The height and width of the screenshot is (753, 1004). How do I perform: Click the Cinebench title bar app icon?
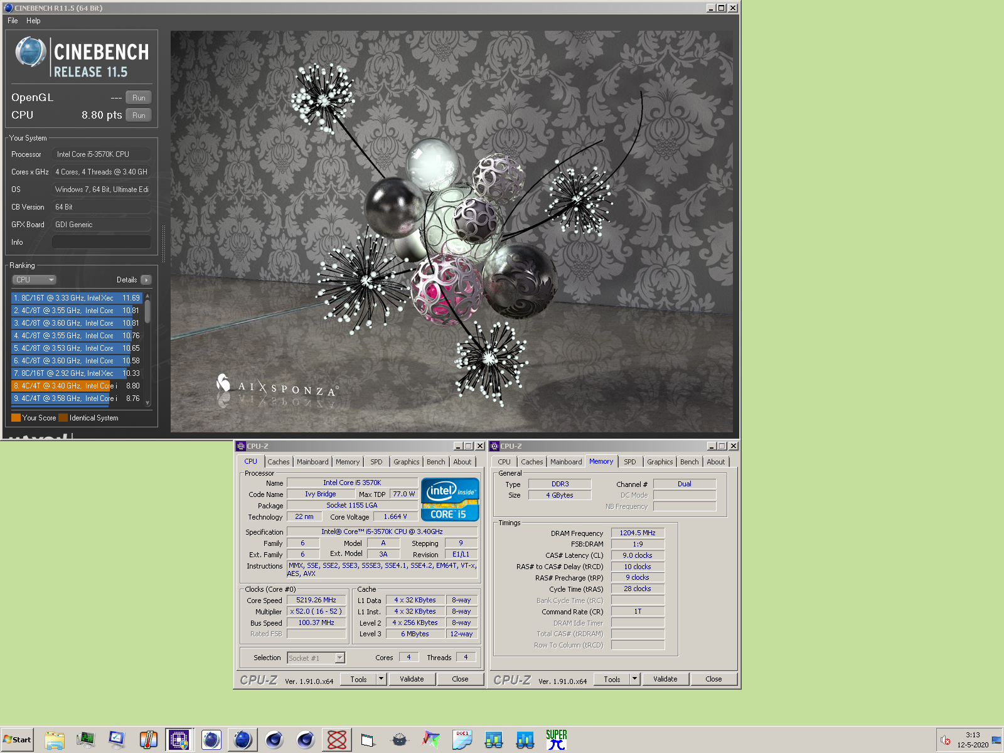tap(8, 8)
